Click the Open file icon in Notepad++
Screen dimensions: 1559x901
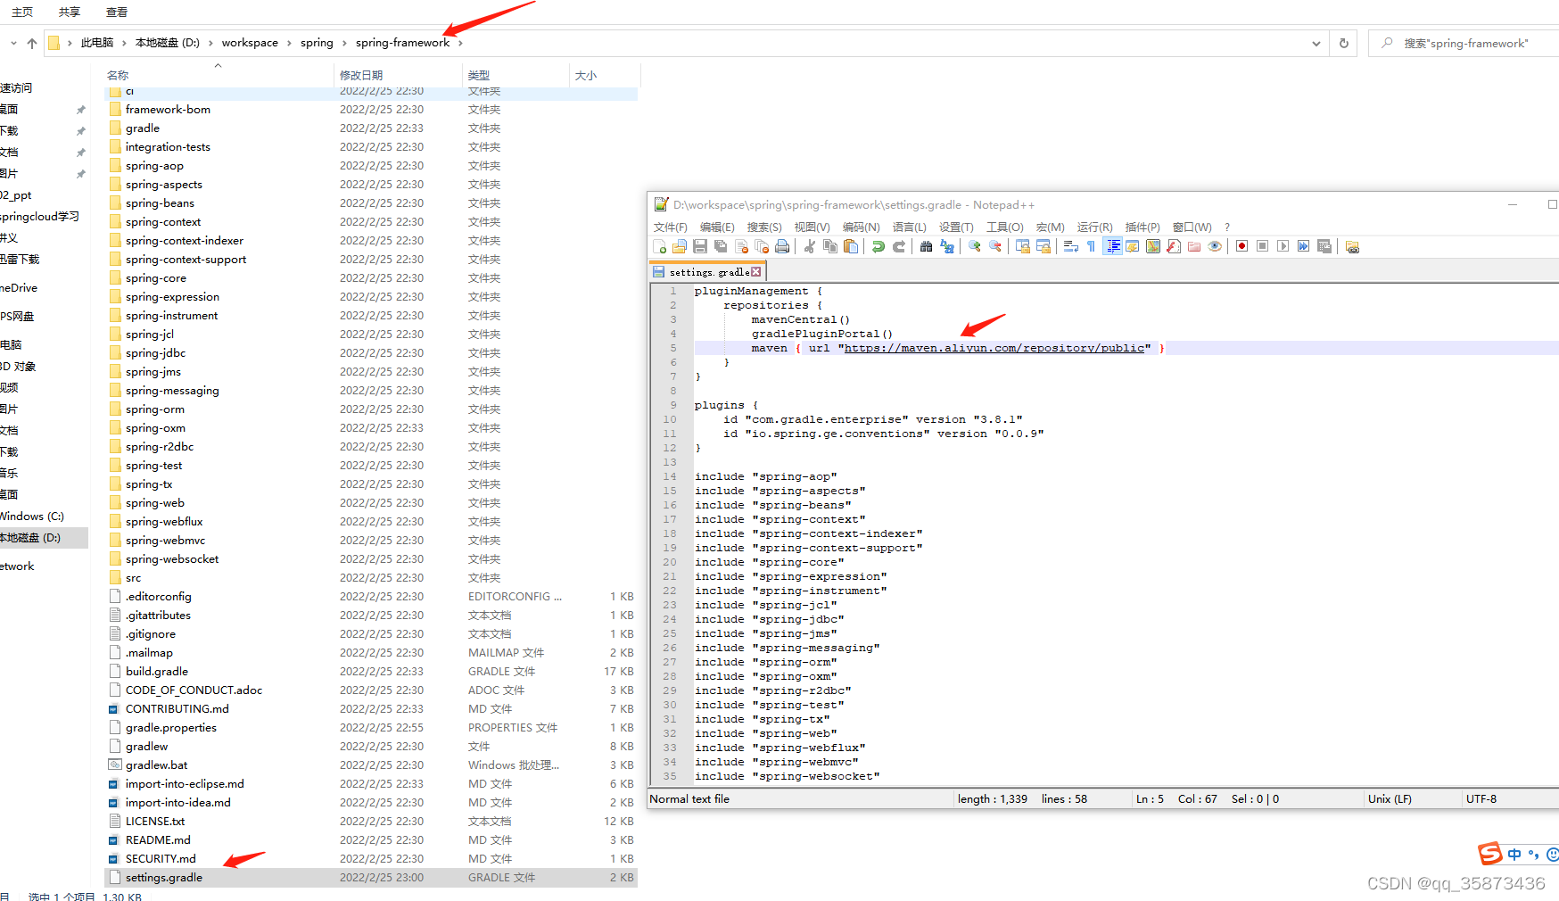coord(680,247)
